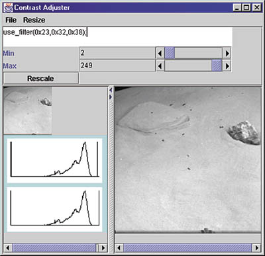Click the Min slider thumb
This screenshot has height=256, width=265.
[170, 53]
